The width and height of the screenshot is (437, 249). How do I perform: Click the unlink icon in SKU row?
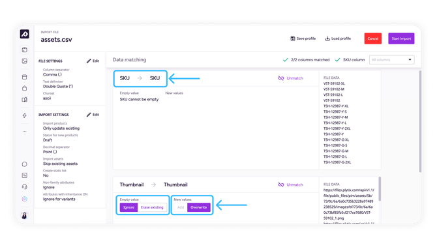pyautogui.click(x=281, y=78)
